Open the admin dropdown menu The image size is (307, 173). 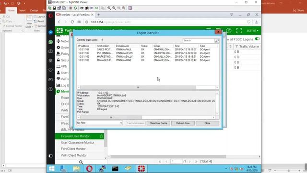click(252, 31)
